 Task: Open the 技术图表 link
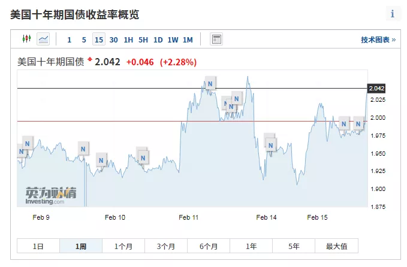click(x=378, y=40)
